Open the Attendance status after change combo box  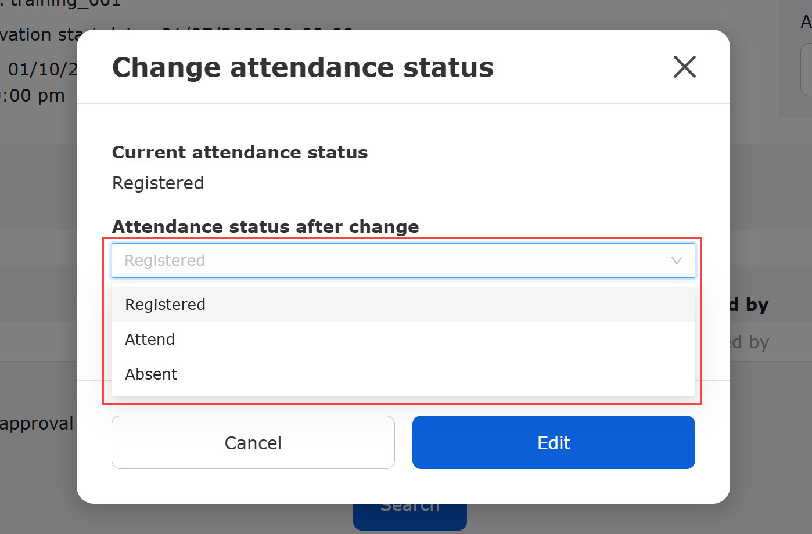coord(403,261)
